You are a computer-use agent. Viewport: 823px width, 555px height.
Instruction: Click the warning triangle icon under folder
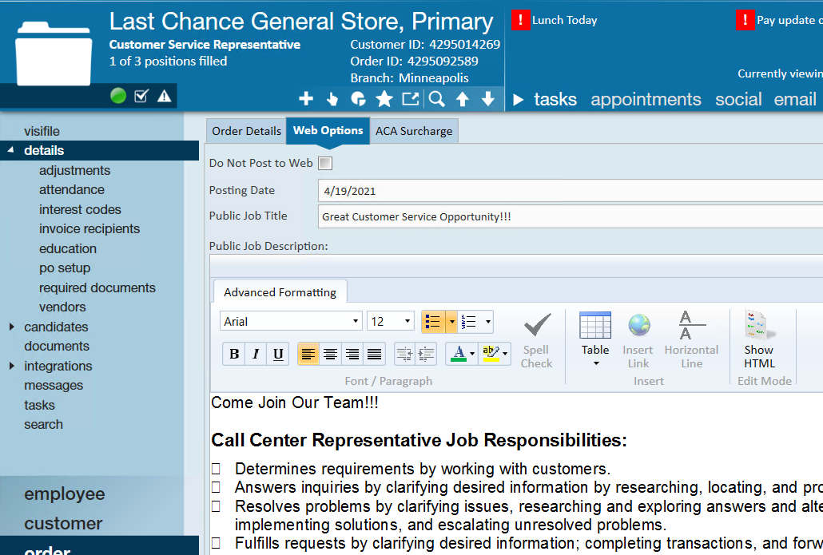point(165,96)
